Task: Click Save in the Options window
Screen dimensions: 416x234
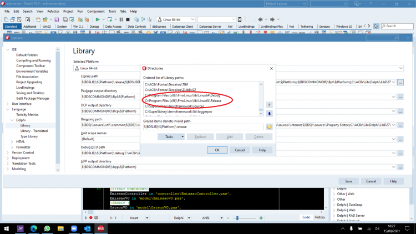Action: click(x=348, y=181)
